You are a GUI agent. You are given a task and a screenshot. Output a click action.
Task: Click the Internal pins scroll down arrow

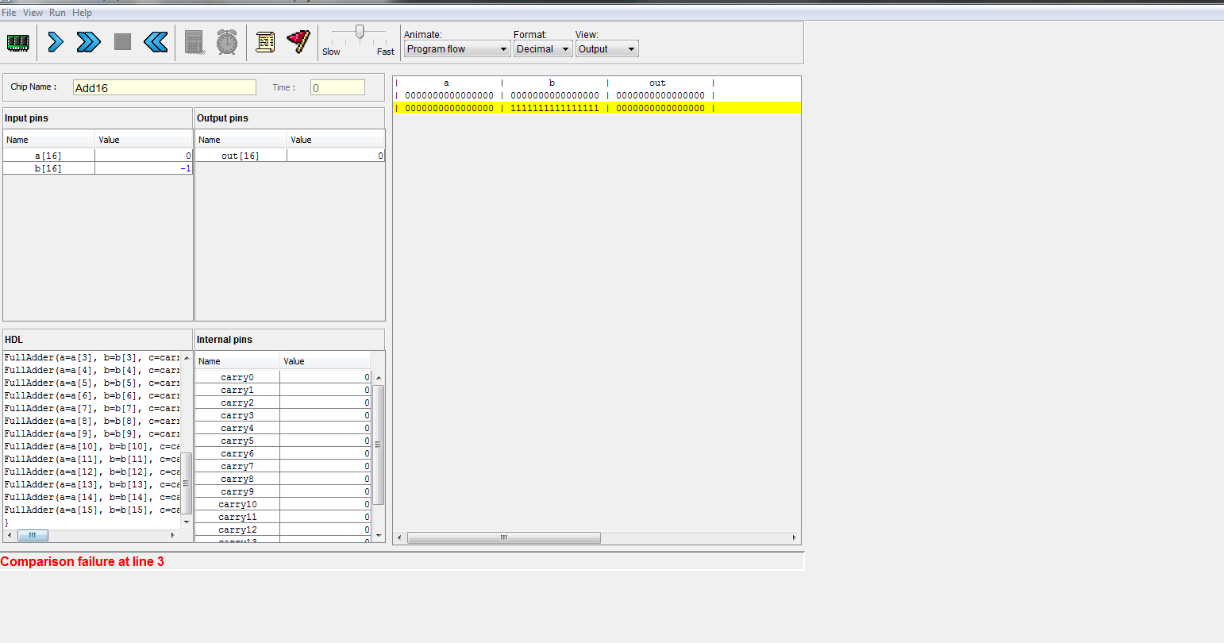pos(379,536)
